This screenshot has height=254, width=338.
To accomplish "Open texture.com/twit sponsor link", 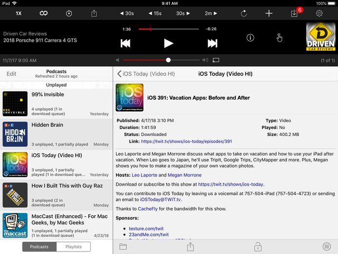I will (x=146, y=229).
